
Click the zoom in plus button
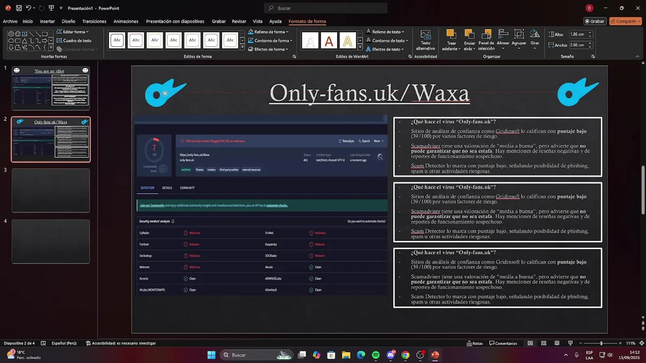621,343
